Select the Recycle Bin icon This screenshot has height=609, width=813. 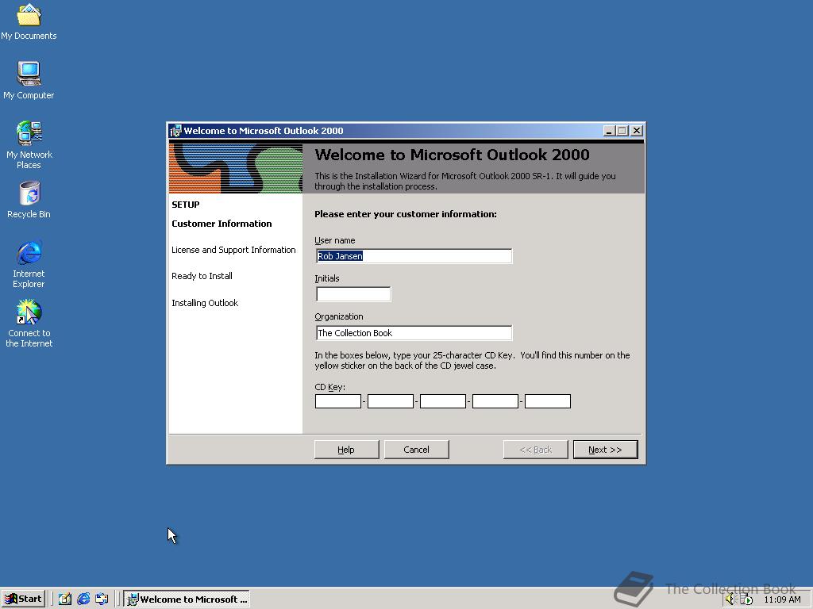coord(29,199)
